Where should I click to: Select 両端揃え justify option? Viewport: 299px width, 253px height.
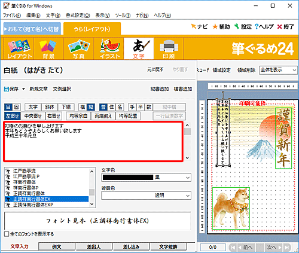(x=103, y=116)
